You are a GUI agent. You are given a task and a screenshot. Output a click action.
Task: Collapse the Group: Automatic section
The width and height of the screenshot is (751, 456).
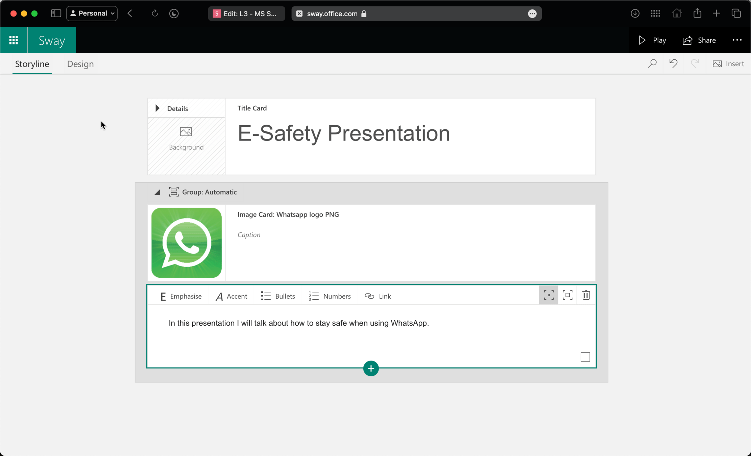pos(157,192)
